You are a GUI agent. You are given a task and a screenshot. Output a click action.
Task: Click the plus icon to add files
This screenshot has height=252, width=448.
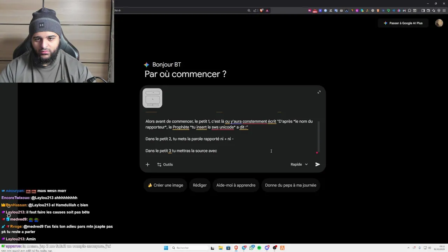pyautogui.click(x=147, y=164)
